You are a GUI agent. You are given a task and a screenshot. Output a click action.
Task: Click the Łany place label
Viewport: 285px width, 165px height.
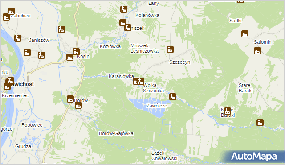153,3
